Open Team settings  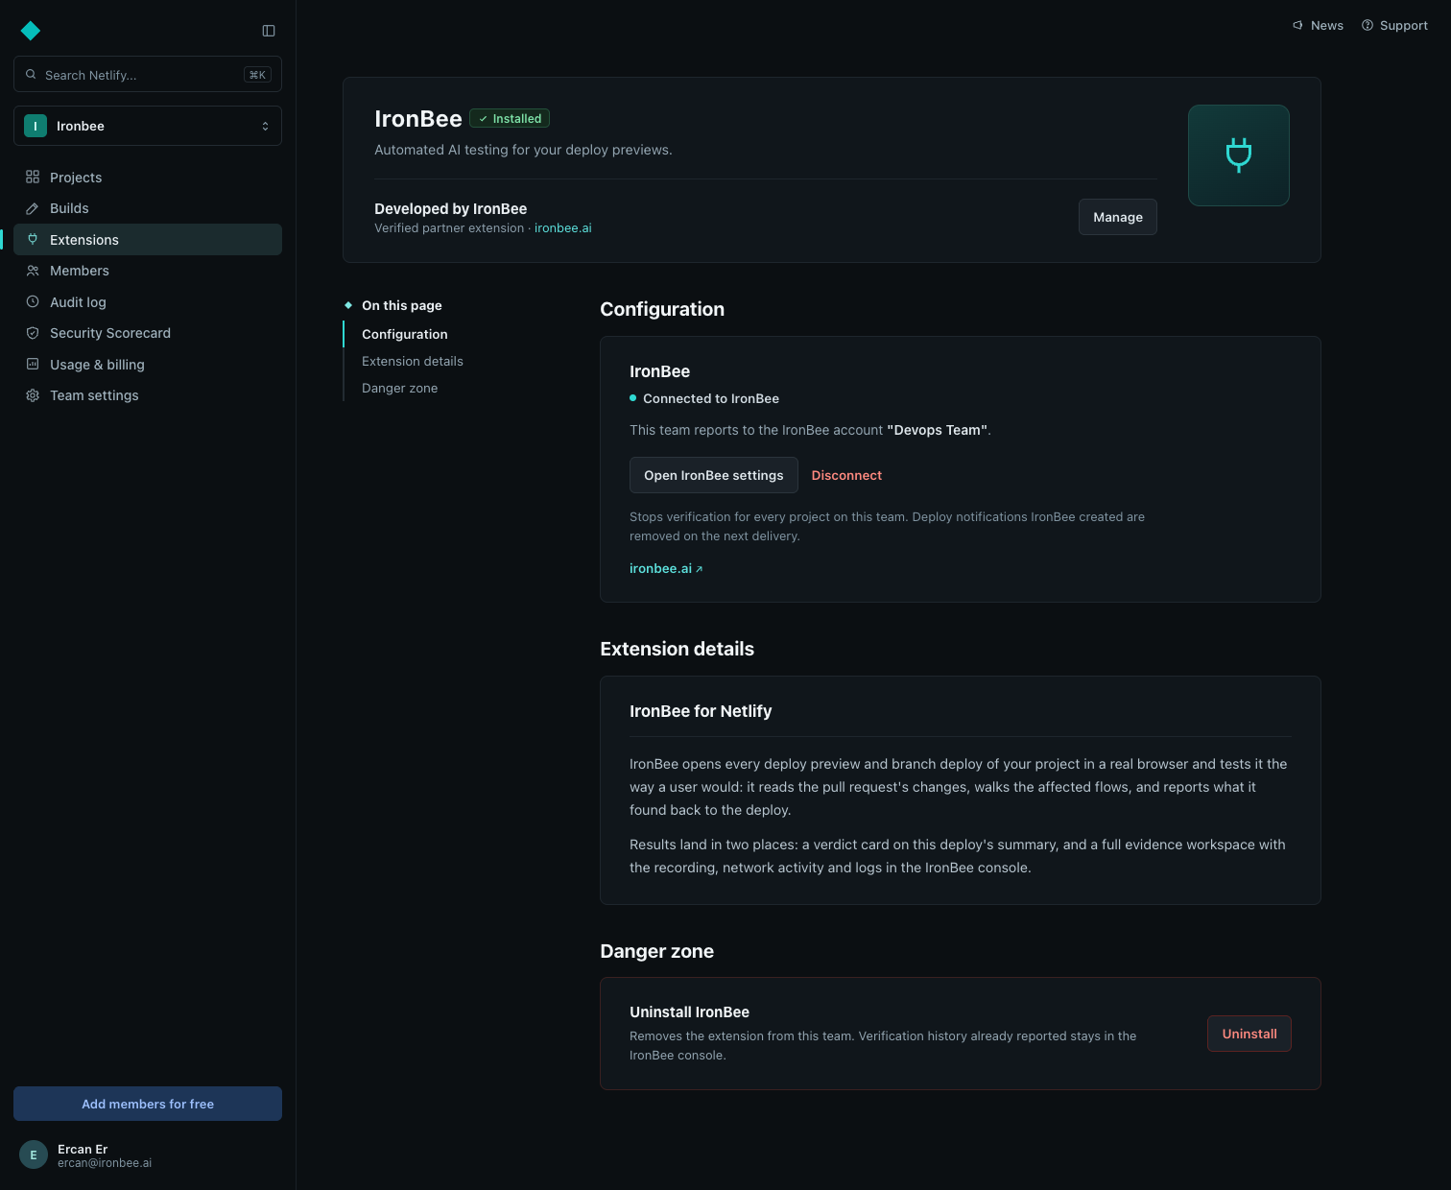[148, 395]
